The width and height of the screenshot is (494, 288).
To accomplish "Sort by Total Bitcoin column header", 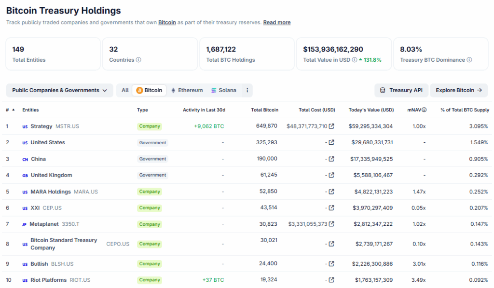I will tap(265, 110).
